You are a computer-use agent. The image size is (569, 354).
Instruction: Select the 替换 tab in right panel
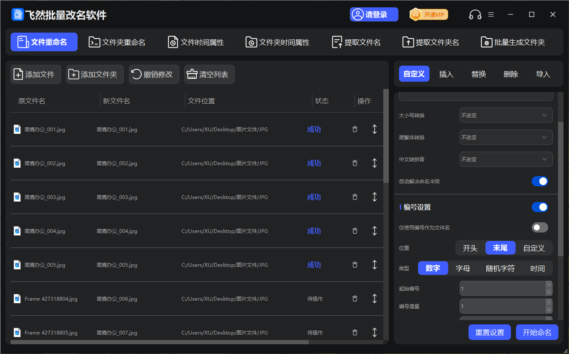click(479, 74)
